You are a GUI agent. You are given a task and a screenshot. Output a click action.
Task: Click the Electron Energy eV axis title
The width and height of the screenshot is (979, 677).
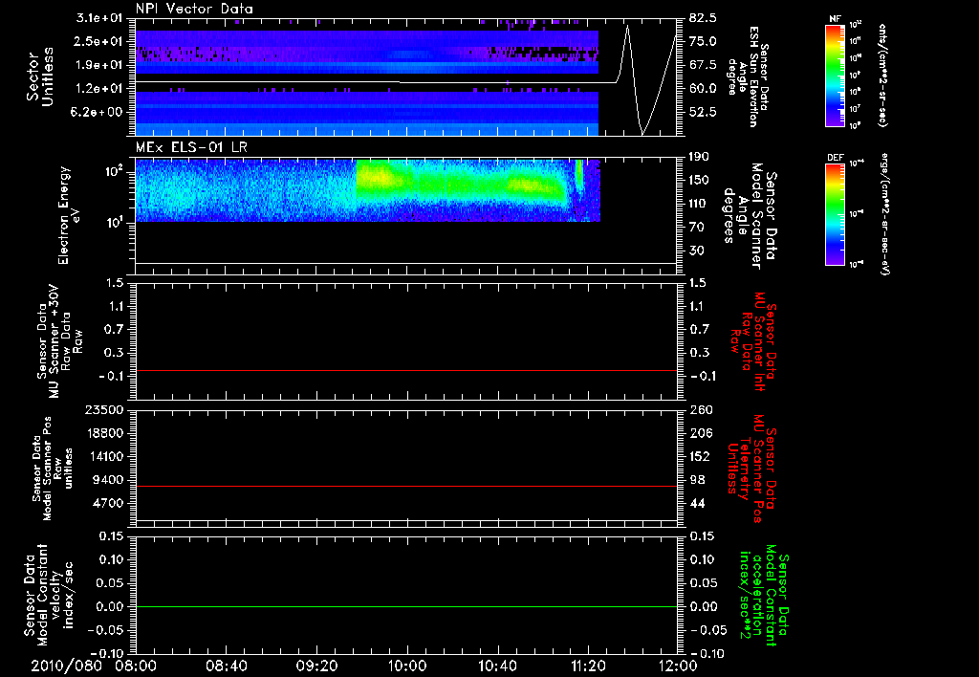pyautogui.click(x=69, y=215)
